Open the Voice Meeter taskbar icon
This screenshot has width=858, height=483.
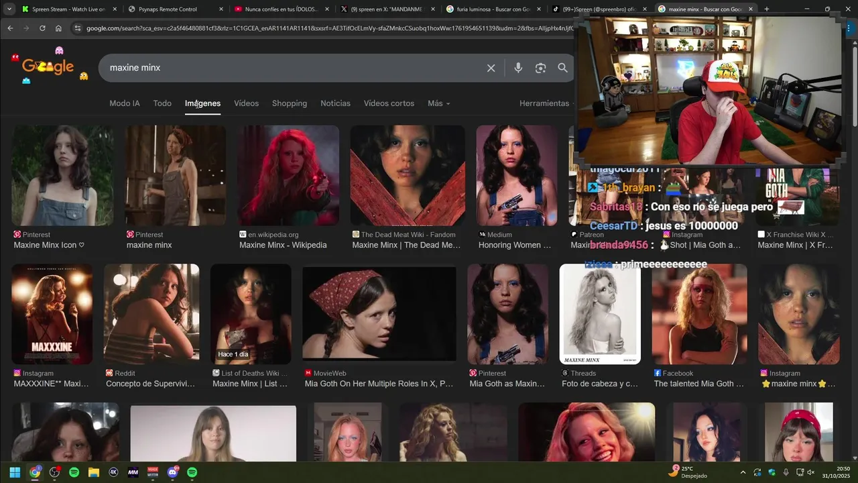coord(153,472)
